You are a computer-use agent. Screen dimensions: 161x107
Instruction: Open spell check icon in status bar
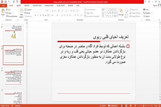(x=12, y=106)
